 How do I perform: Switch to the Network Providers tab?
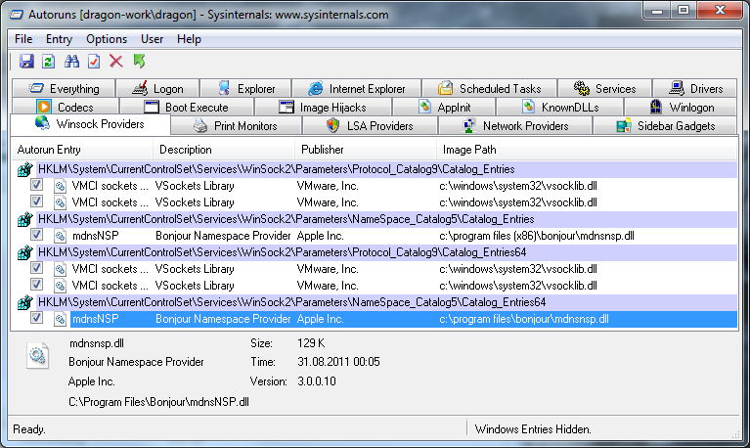[515, 126]
